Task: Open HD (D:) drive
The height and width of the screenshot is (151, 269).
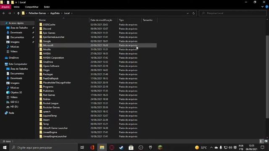Action: 14,107
